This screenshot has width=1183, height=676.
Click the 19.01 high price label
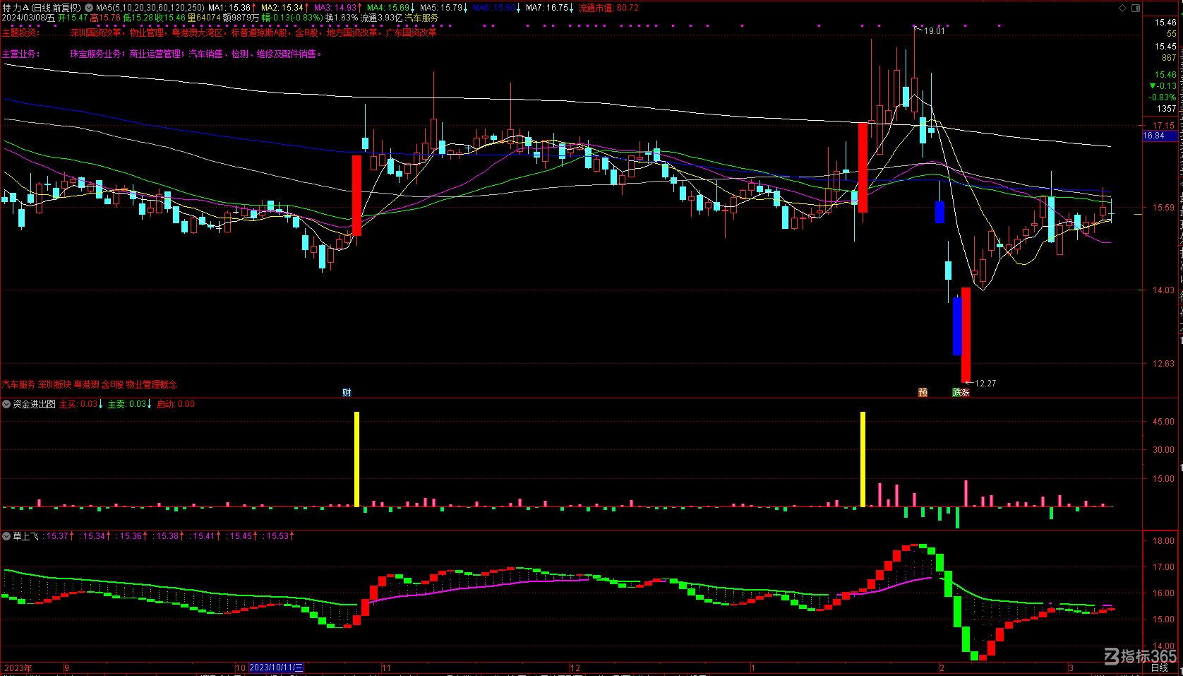click(x=934, y=31)
